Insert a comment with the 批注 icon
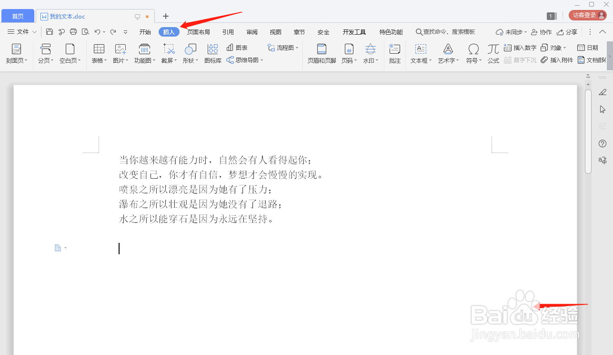 pyautogui.click(x=394, y=52)
